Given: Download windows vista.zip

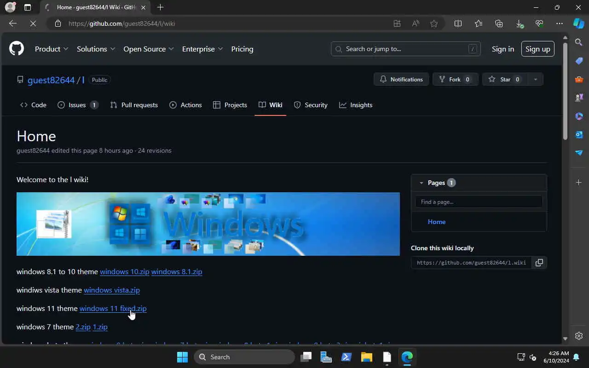Looking at the screenshot, I should click(x=112, y=290).
